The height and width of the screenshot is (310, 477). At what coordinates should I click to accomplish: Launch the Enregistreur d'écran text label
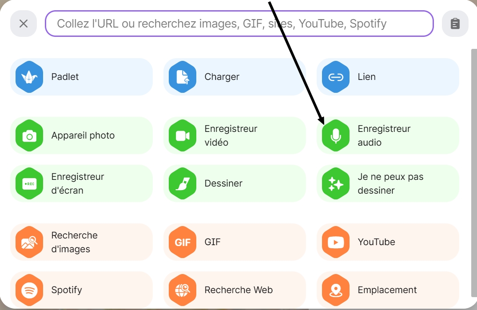click(x=78, y=183)
